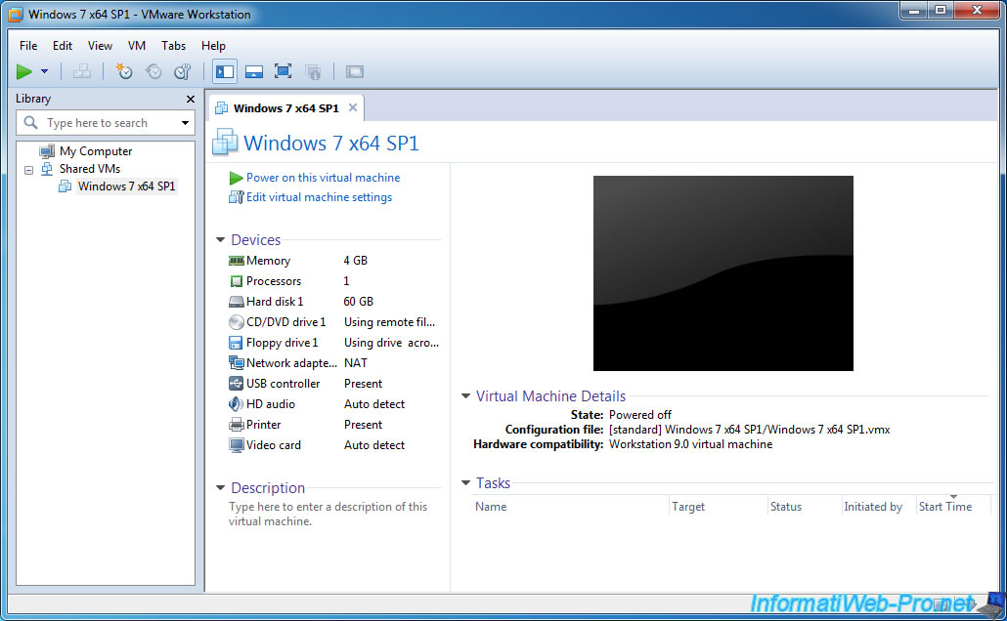Sort tasks by Start Time column header
This screenshot has height=621, width=1007.
tap(953, 507)
